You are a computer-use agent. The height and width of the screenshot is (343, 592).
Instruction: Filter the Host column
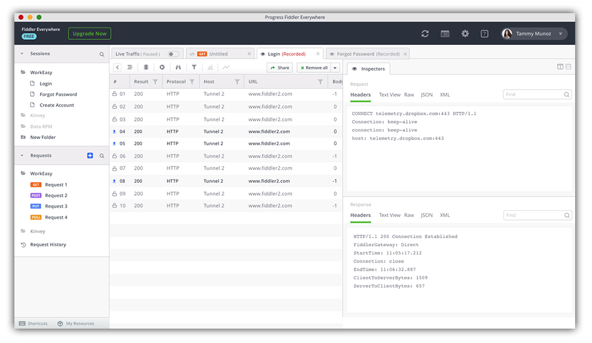point(237,82)
